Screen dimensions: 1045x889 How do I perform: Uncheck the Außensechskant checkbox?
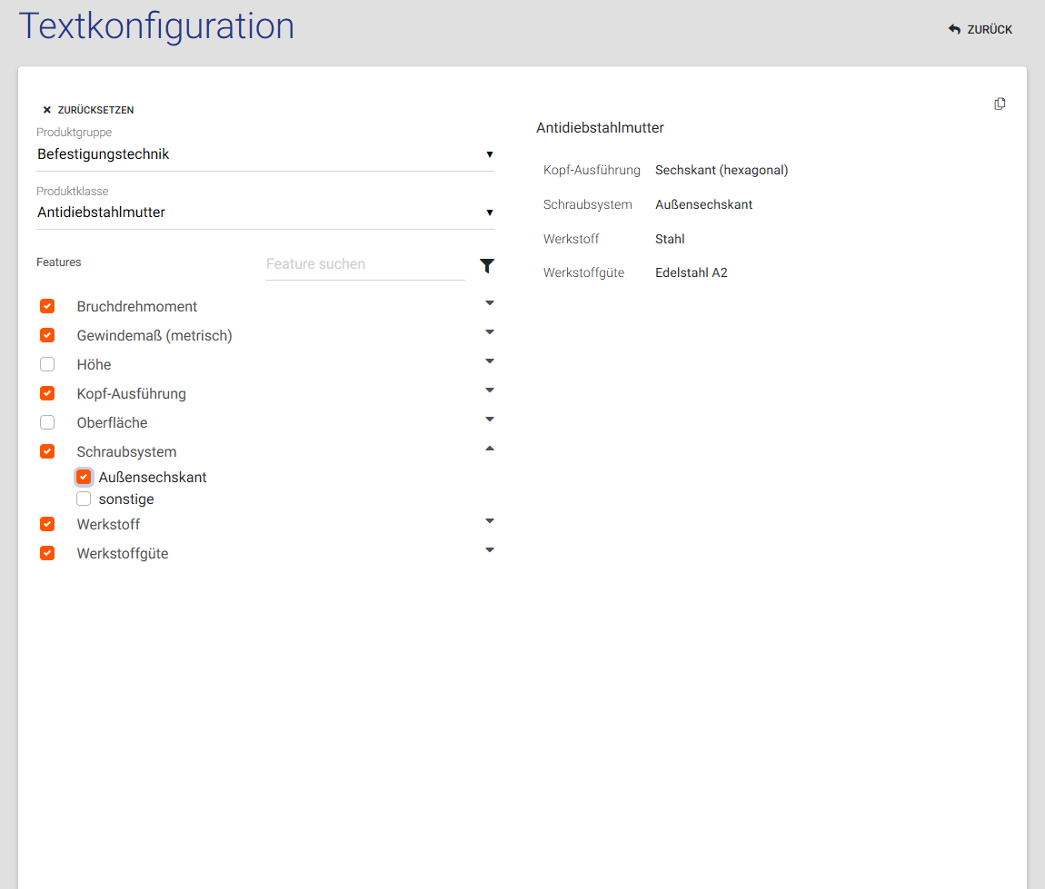click(84, 478)
